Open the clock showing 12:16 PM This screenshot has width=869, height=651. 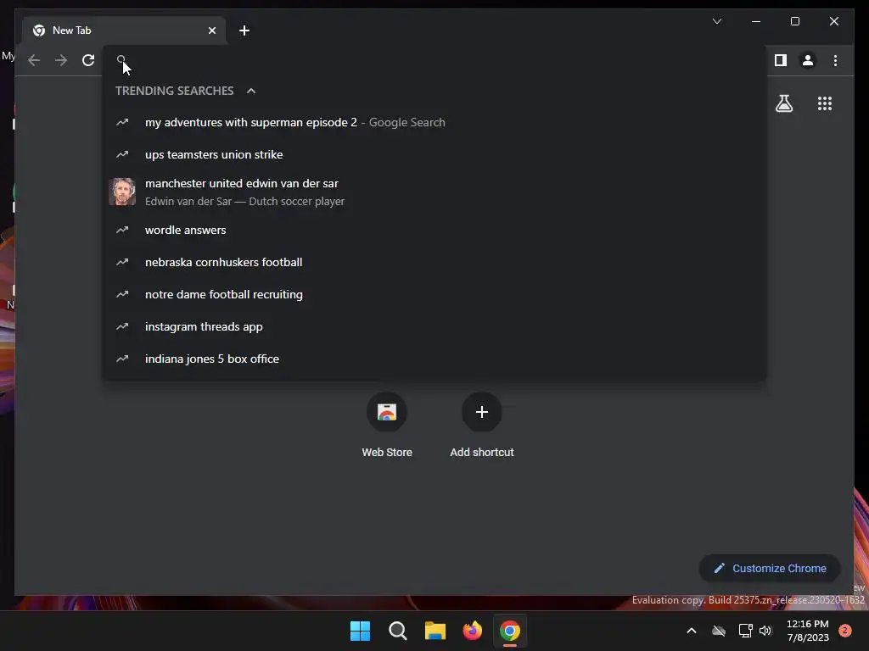[808, 631]
